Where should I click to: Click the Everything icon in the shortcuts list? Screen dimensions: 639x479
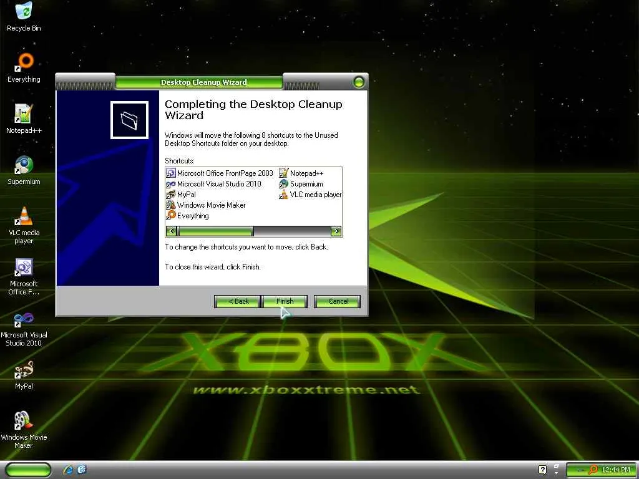(171, 215)
